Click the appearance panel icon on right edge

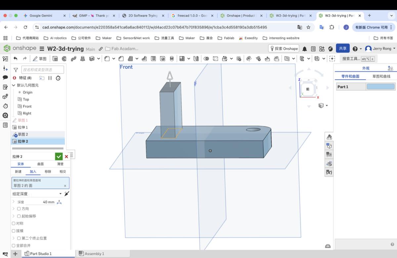(329, 137)
